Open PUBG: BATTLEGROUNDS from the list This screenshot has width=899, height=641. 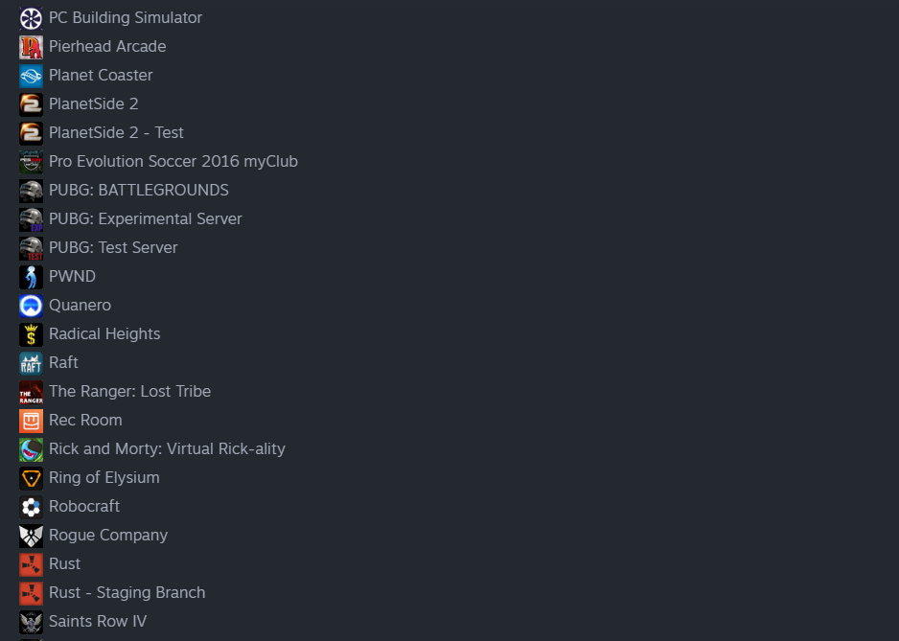[x=138, y=191]
